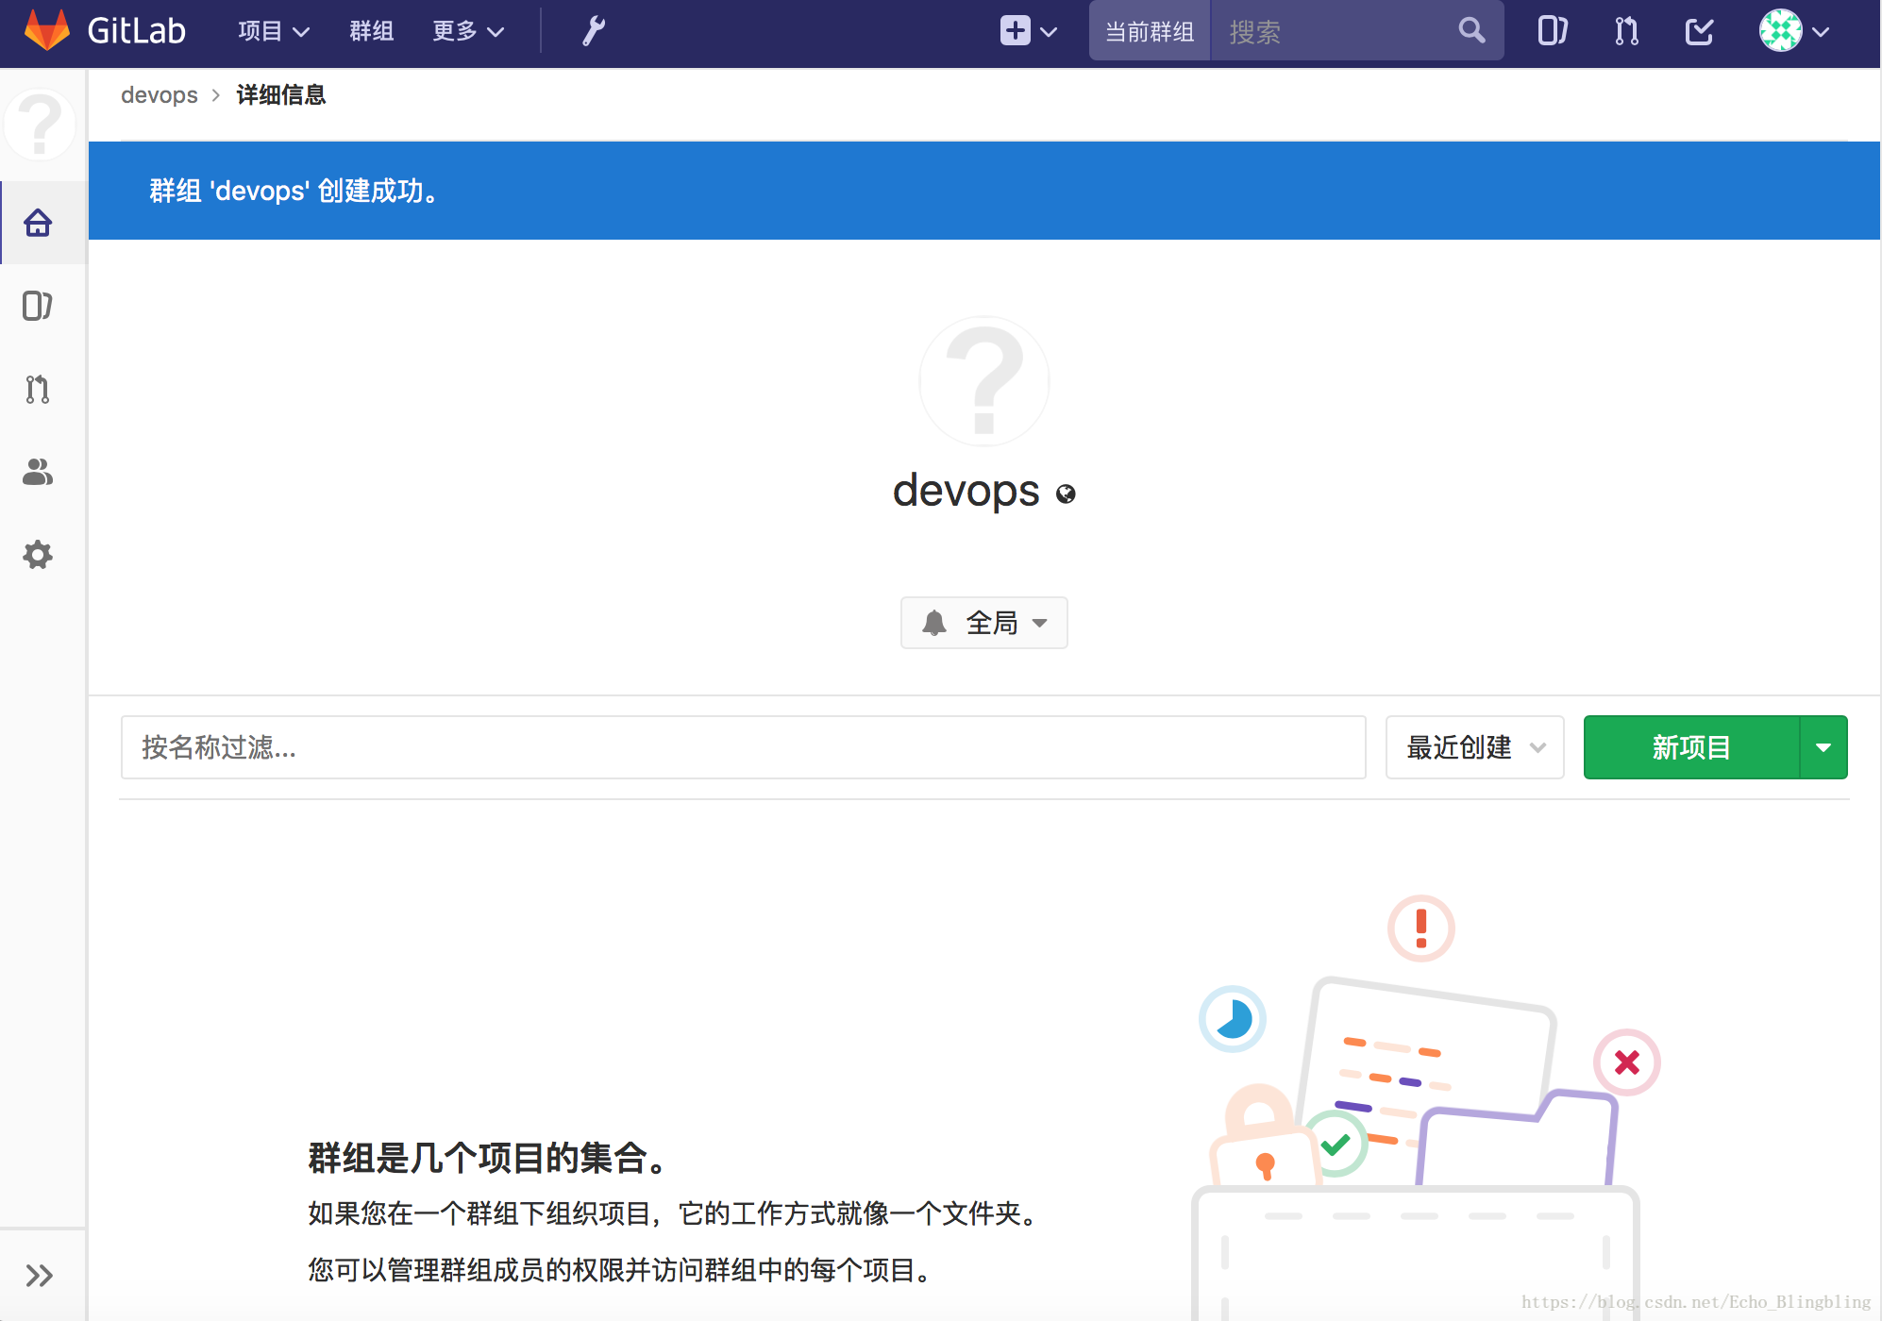Click the green 新项目 button
Image resolution: width=1882 pixels, height=1321 pixels.
[x=1691, y=747]
